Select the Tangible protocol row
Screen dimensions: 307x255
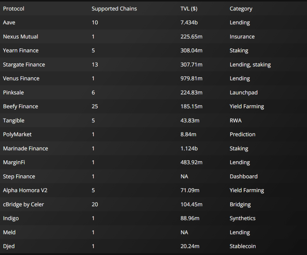14,121
